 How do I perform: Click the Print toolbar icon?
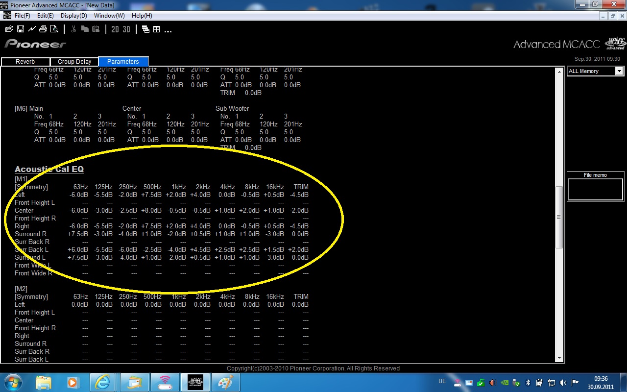pos(43,29)
